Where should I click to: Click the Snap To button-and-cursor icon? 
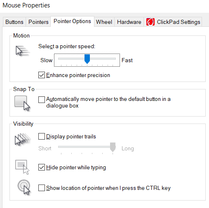click(22, 103)
